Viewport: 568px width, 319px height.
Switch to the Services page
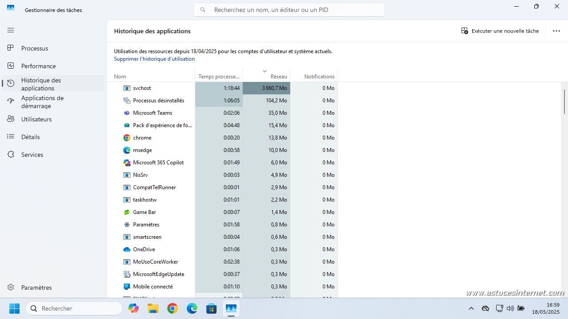point(53,155)
